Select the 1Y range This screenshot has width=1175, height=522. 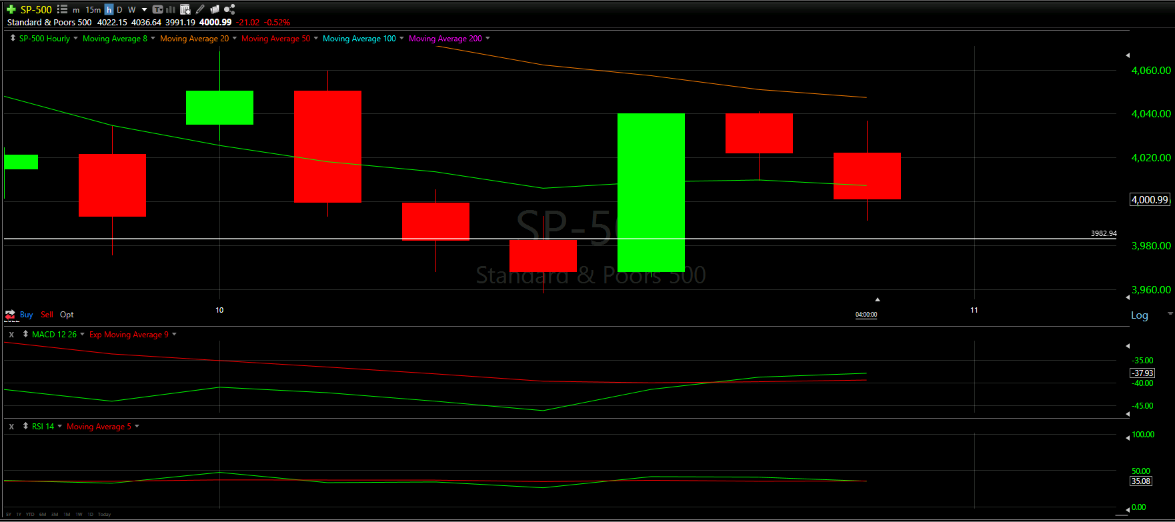(x=19, y=515)
